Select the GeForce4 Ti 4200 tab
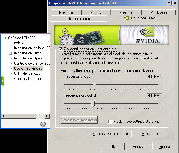 [x=141, y=18]
